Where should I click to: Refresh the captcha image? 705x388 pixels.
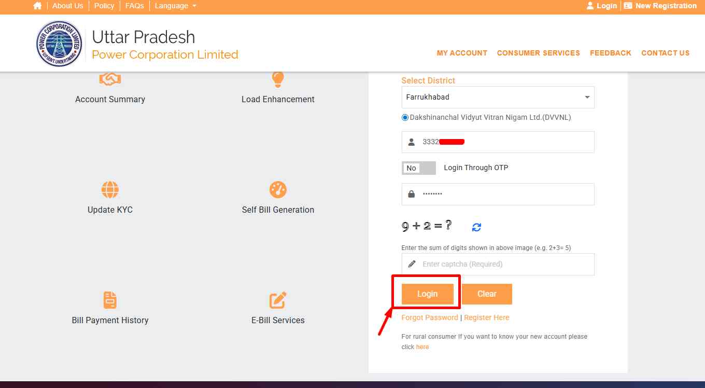coord(476,227)
